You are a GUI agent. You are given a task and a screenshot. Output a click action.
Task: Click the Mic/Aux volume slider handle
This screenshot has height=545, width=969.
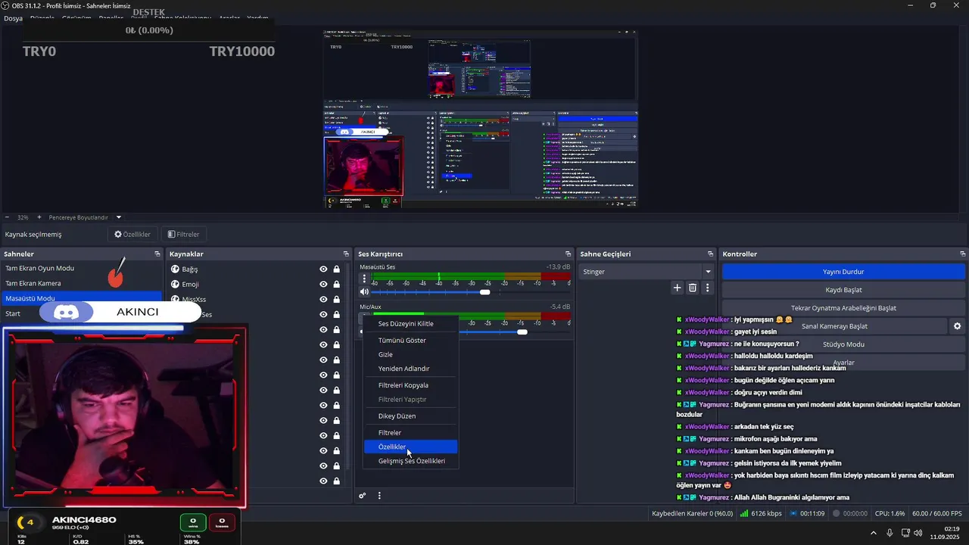(522, 332)
